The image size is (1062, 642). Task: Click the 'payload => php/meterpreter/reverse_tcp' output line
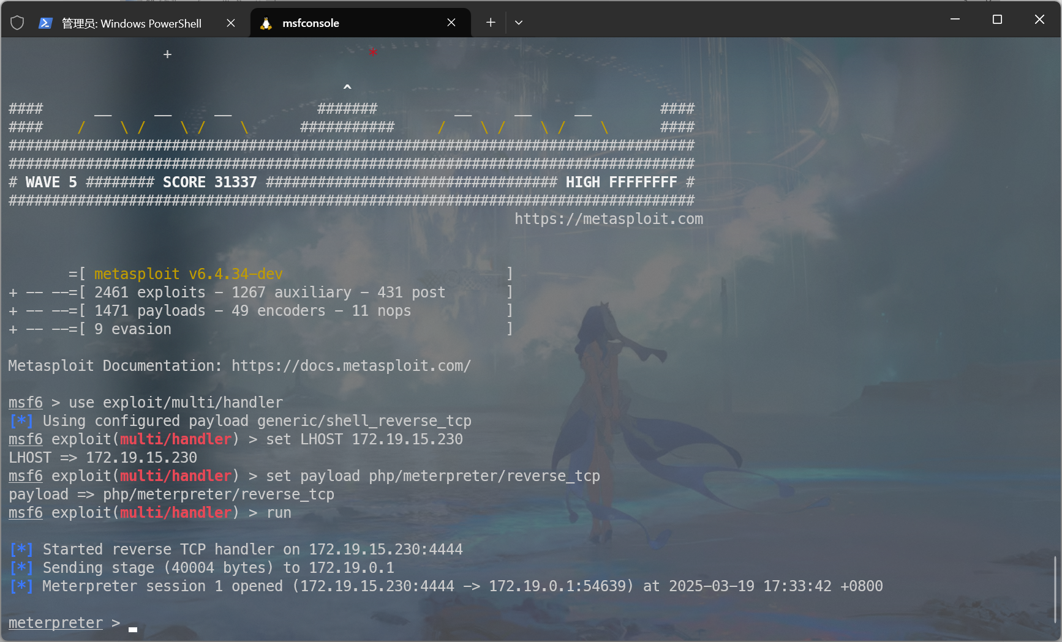tap(171, 495)
